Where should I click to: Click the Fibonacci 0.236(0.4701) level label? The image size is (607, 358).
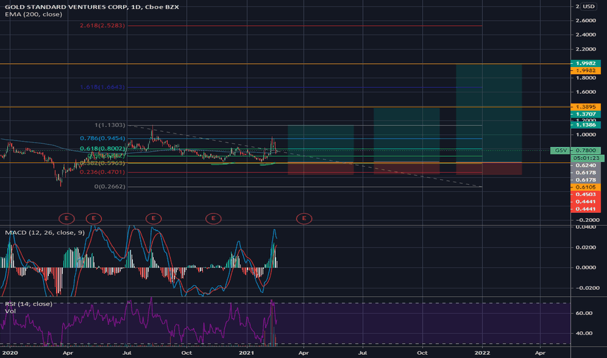click(x=103, y=172)
